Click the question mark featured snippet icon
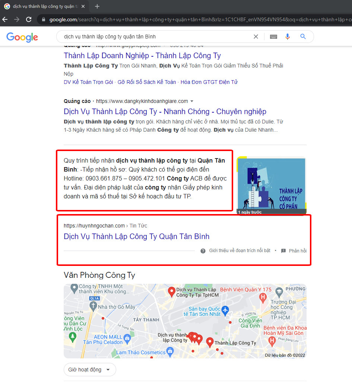 [203, 251]
